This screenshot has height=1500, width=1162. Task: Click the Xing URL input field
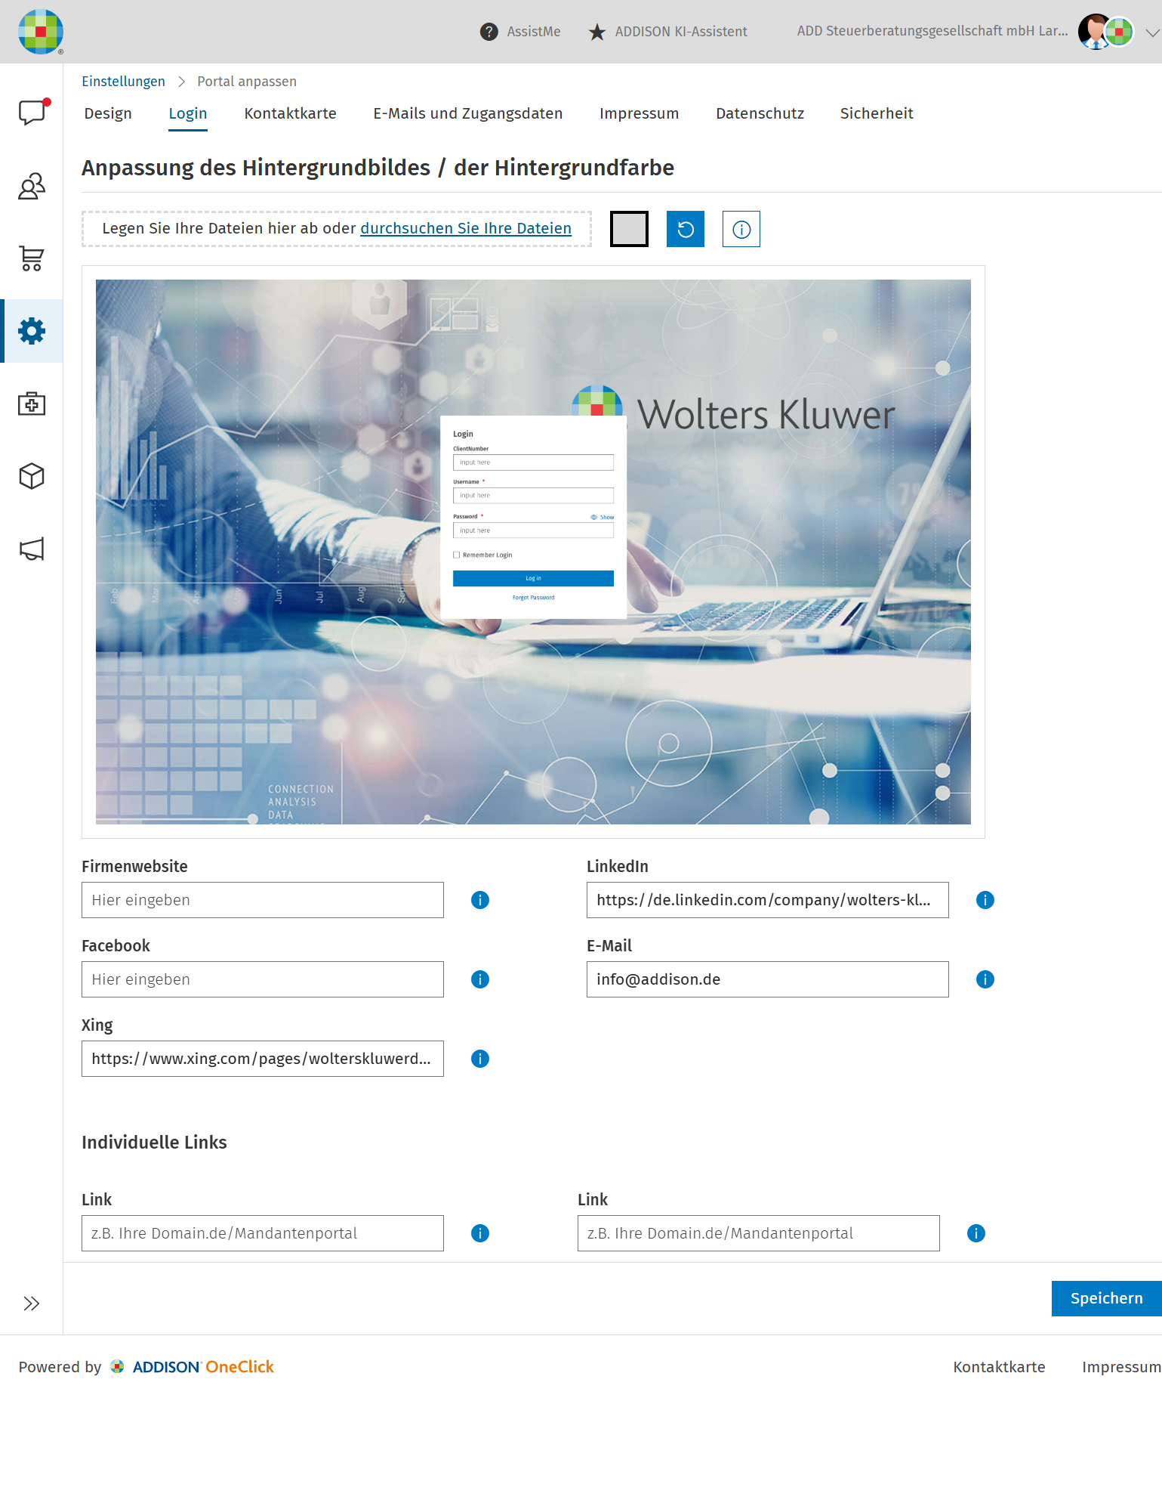pyautogui.click(x=263, y=1059)
